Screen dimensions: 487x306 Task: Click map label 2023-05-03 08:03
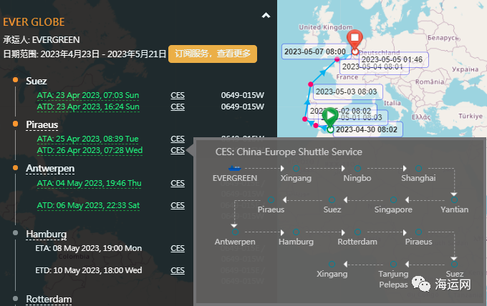click(x=347, y=92)
